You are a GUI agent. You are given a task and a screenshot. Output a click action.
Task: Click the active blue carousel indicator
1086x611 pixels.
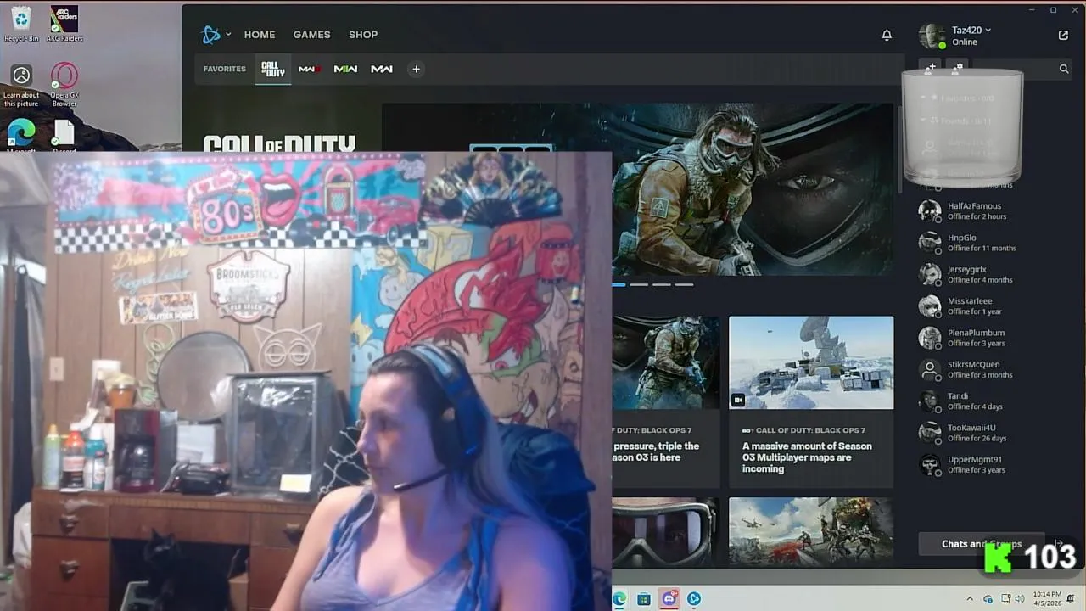(x=619, y=285)
